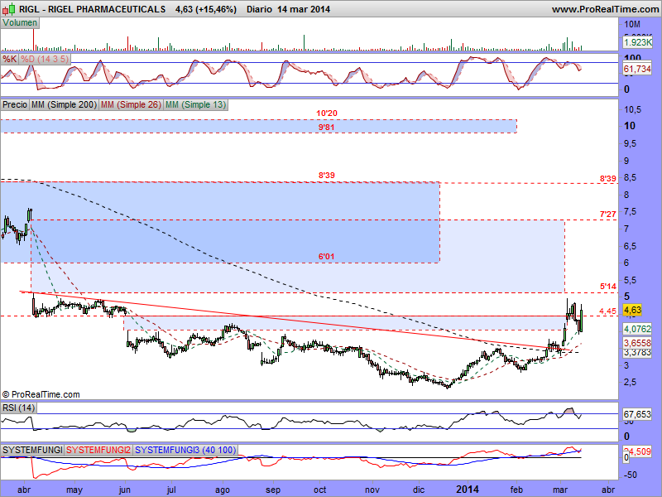
Task: Click the SYSTEMFUNGI3 (40 100) label
Action: (x=185, y=450)
